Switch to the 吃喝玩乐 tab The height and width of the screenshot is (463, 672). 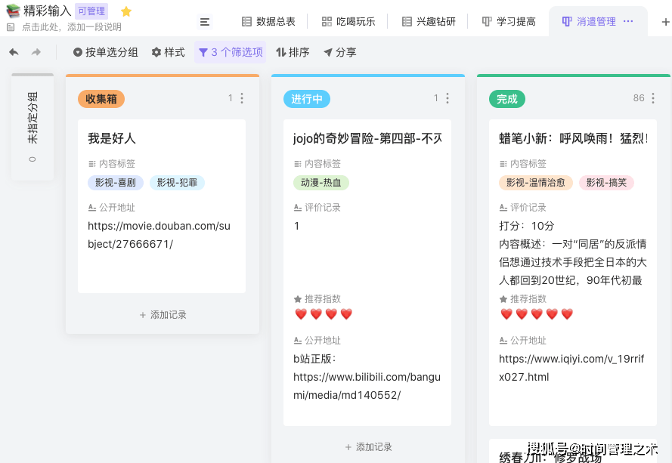[348, 22]
